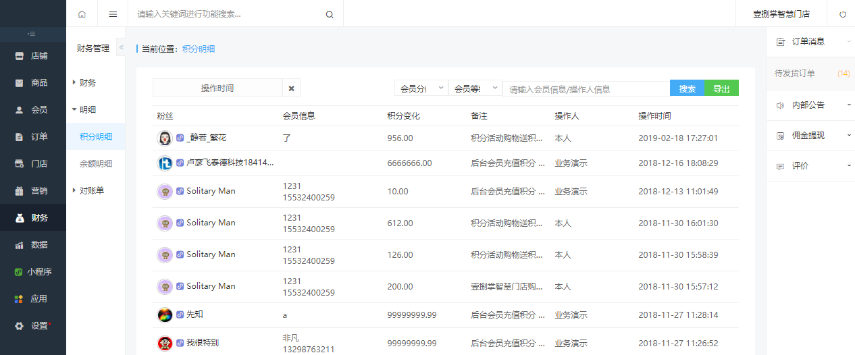Click the 操作人 column header
855x355 pixels.
[x=567, y=116]
